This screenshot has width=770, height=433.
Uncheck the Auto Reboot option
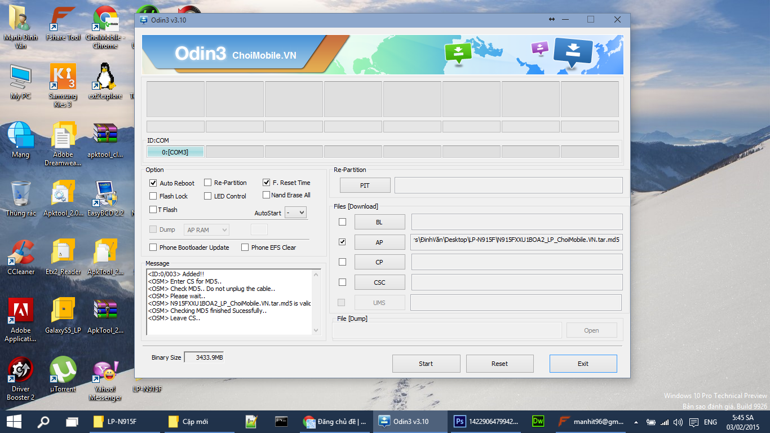(153, 183)
